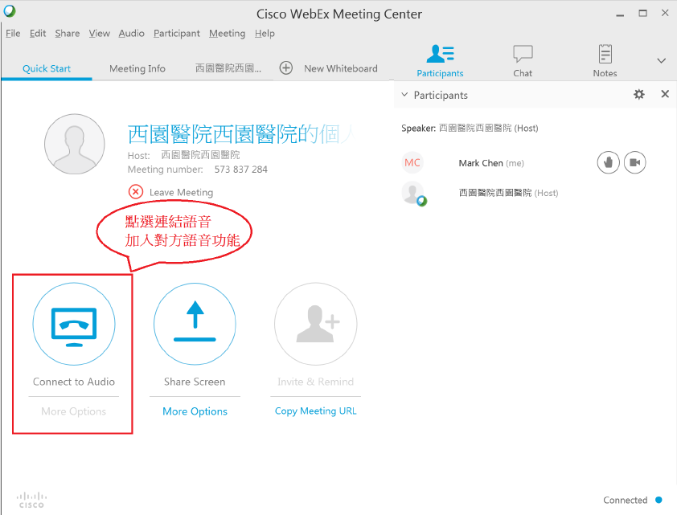Open More Options under Share Screen
This screenshot has width=677, height=515.
coord(195,411)
